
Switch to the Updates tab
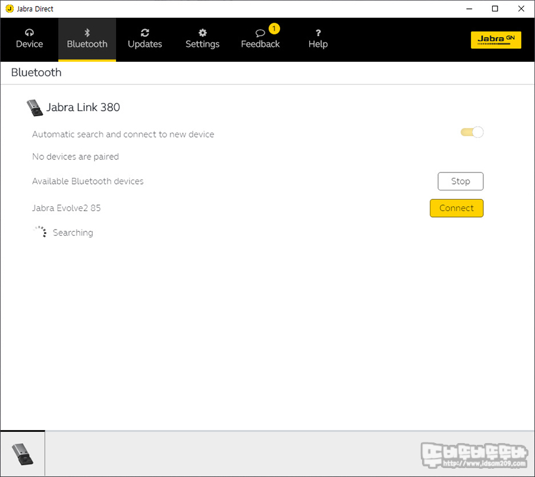pyautogui.click(x=144, y=39)
